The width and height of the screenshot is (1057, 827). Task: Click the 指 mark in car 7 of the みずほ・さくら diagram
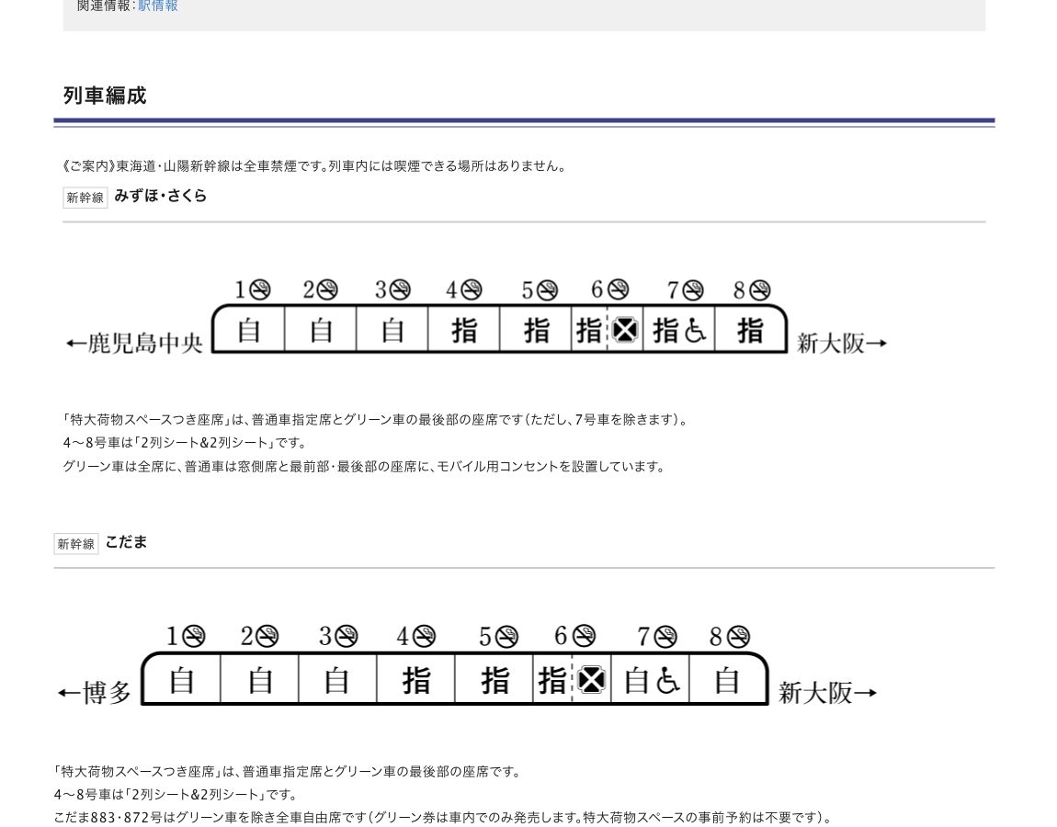665,330
